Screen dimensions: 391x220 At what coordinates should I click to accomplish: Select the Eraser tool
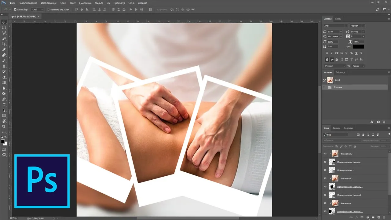coord(4,77)
